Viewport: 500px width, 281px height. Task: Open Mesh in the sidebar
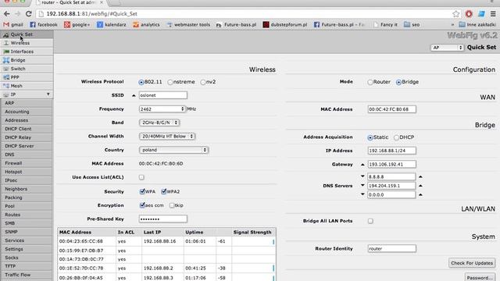27,86
